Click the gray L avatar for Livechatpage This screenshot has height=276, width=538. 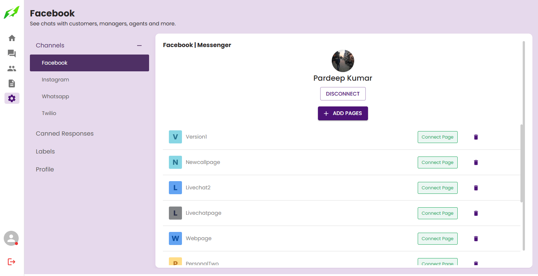(175, 213)
